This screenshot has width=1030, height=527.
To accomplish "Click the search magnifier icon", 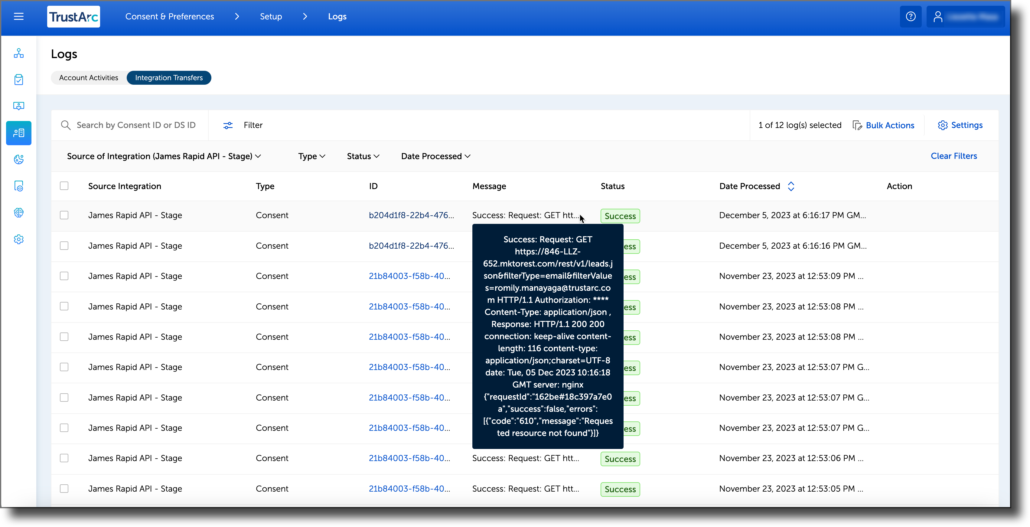I will 66,125.
